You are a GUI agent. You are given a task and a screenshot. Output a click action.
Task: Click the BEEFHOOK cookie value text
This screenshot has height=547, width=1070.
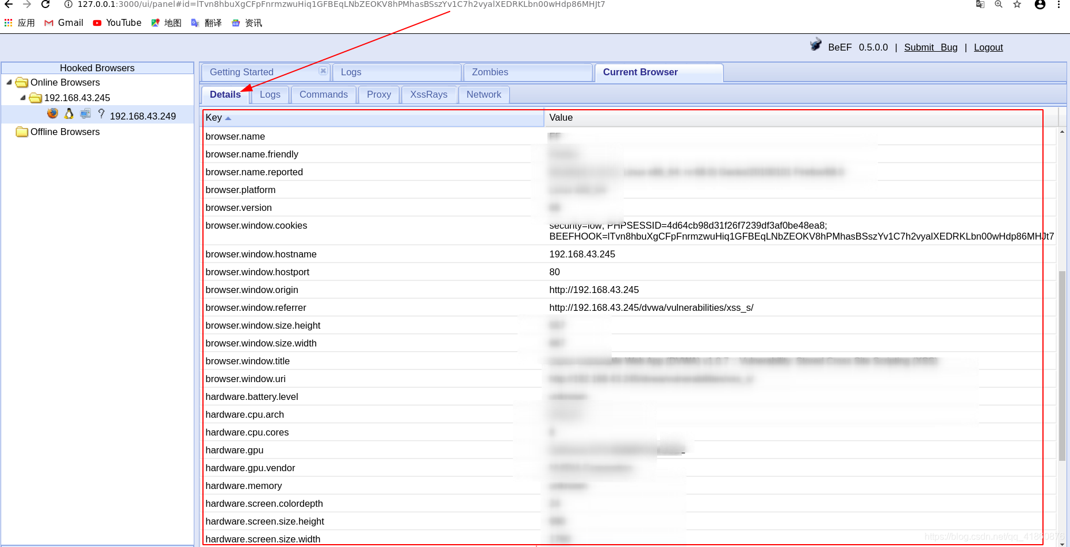pos(801,236)
